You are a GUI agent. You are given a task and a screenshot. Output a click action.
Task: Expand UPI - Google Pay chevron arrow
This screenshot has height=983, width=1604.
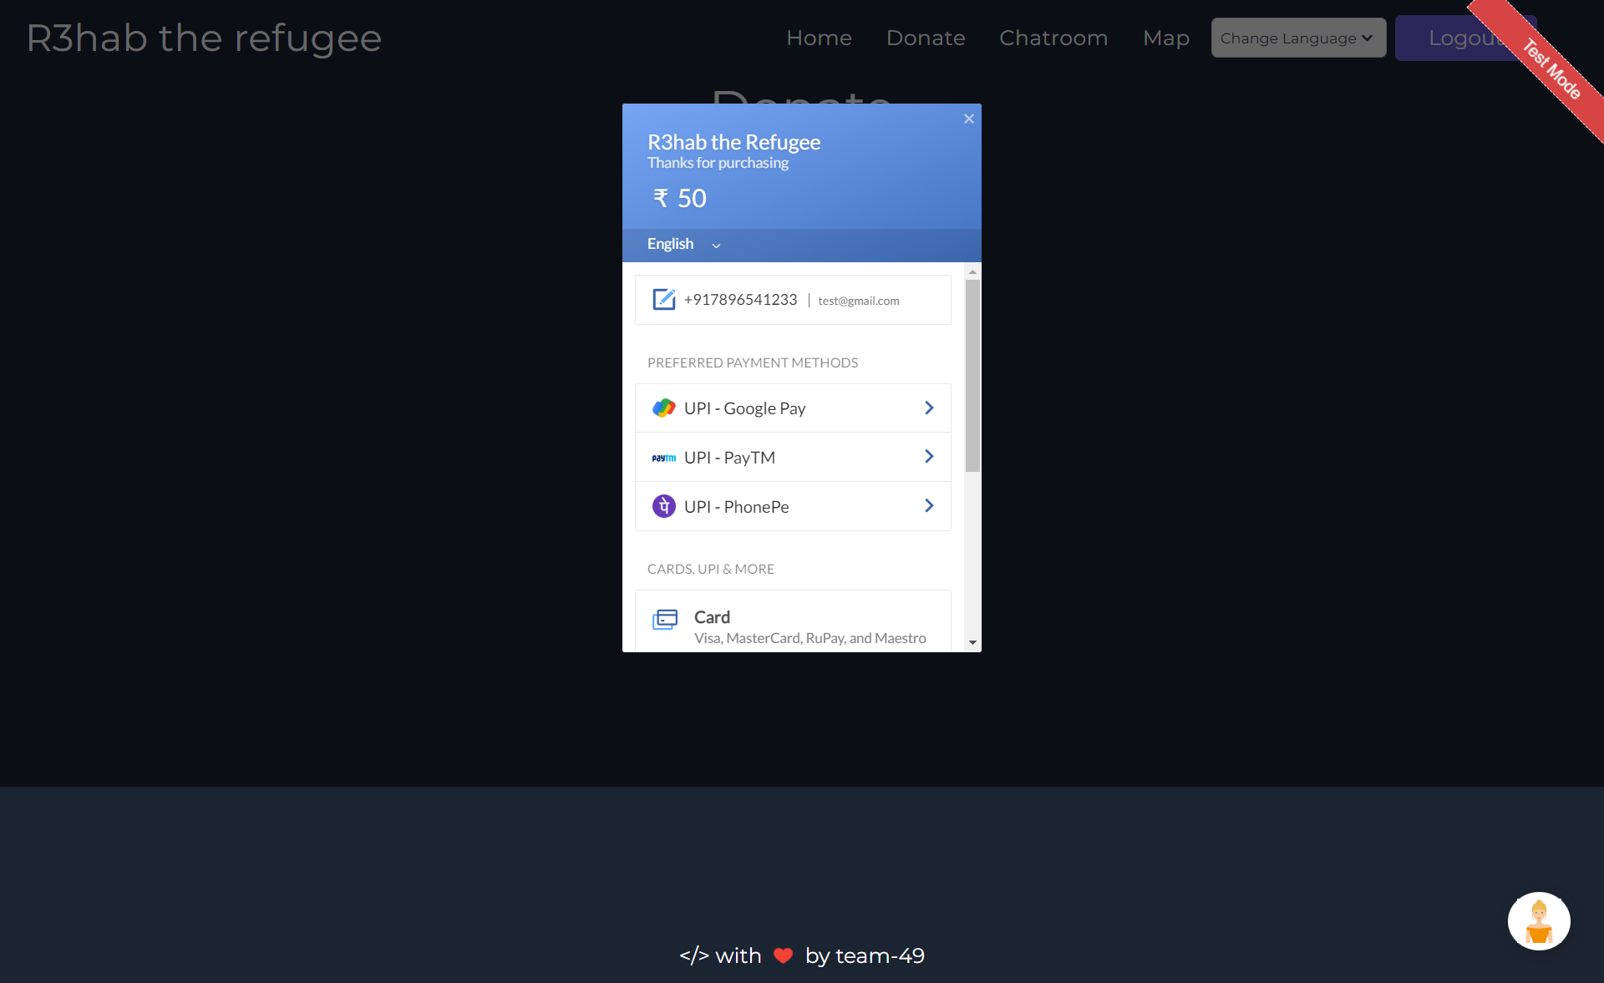click(929, 408)
